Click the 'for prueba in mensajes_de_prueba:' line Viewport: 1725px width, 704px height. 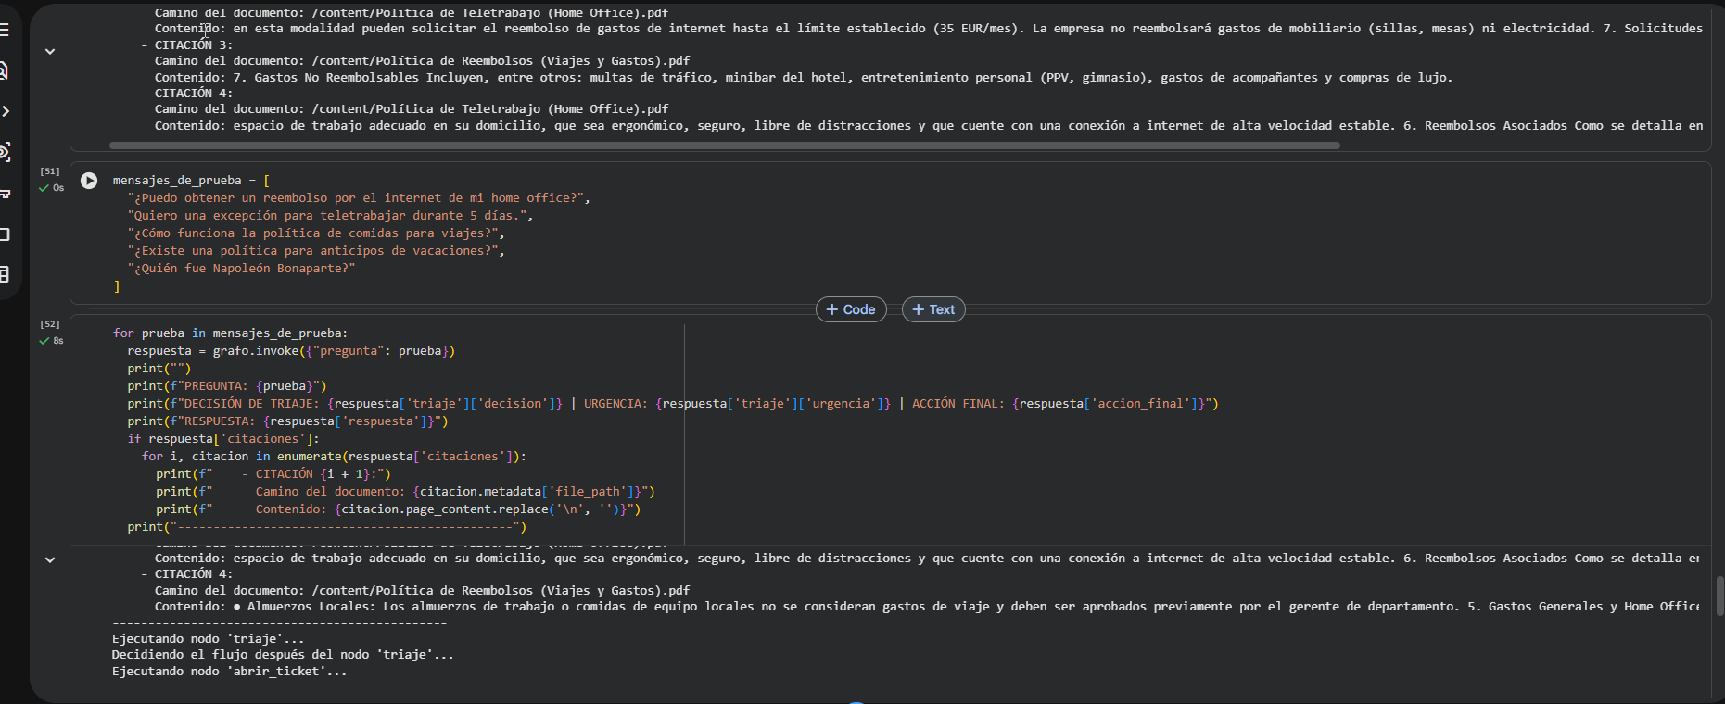click(x=230, y=333)
